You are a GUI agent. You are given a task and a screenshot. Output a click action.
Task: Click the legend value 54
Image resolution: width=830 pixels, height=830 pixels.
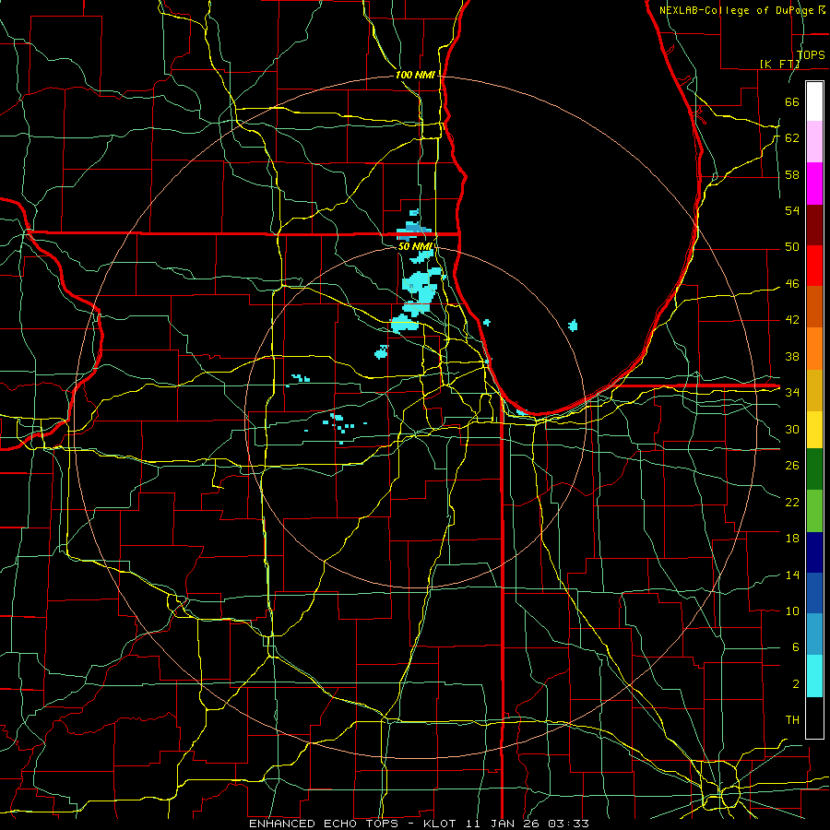pyautogui.click(x=792, y=210)
